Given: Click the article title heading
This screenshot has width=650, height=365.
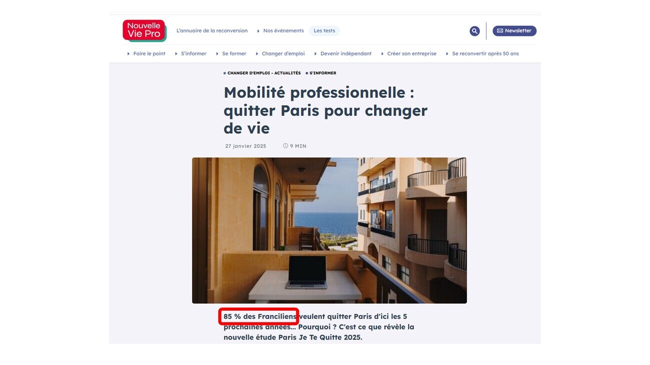Looking at the screenshot, I should point(325,110).
